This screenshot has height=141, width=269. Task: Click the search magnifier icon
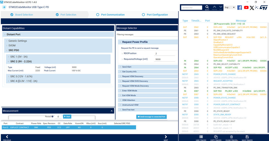[x=207, y=7]
